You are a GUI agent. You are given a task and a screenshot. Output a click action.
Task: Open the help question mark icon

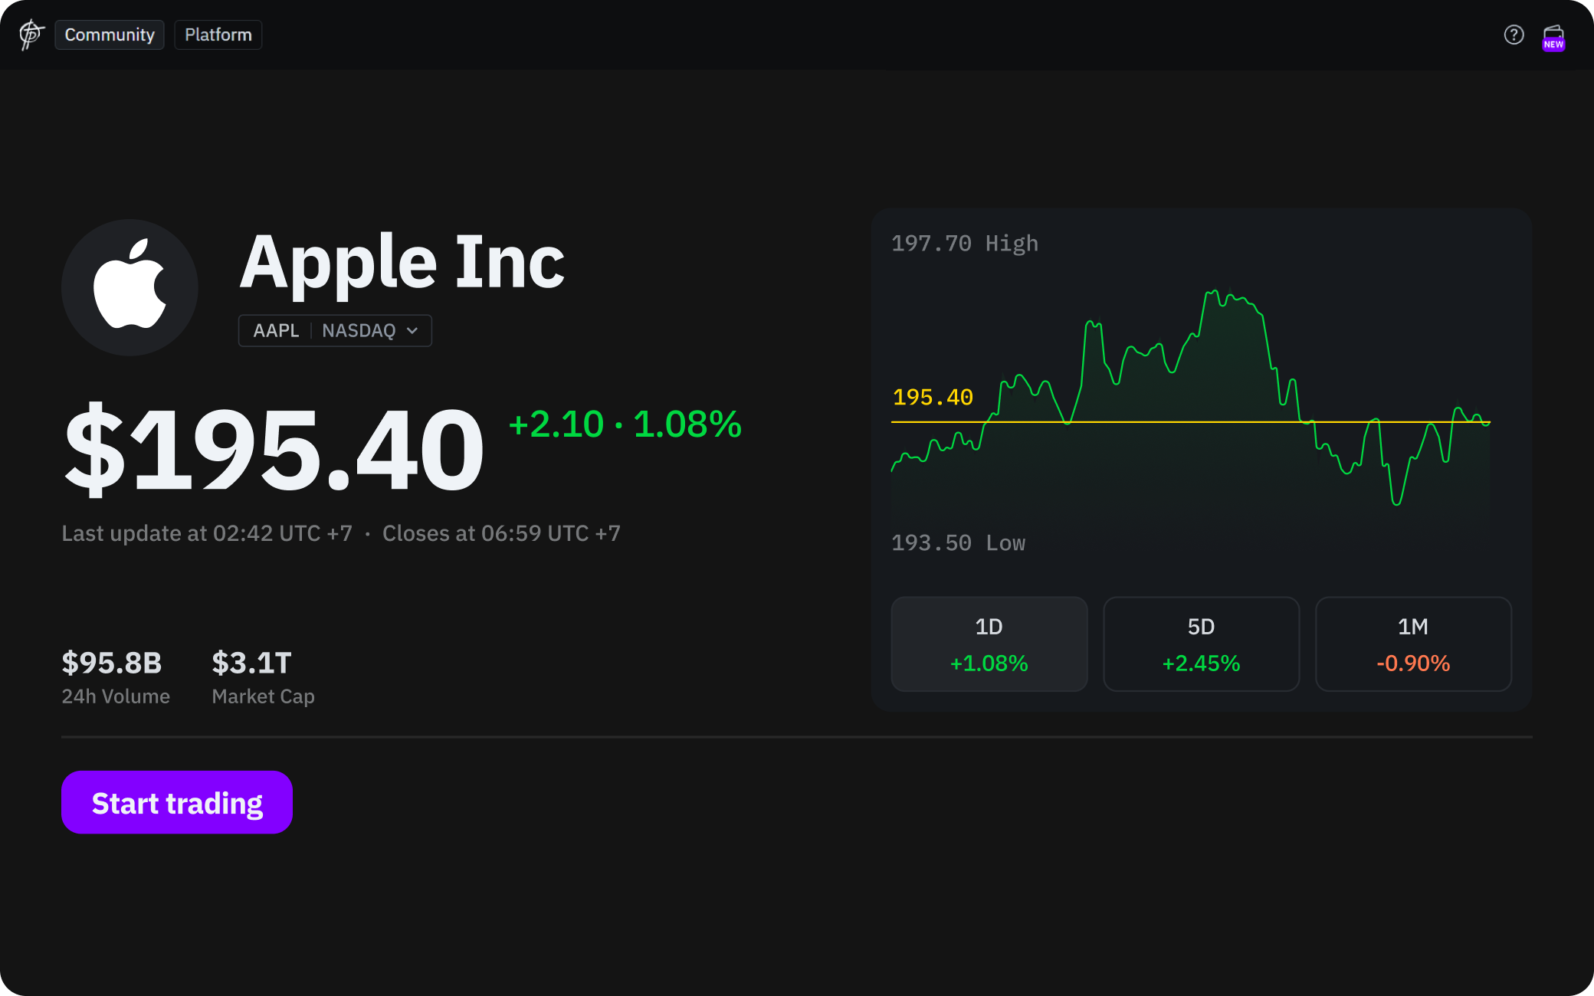click(1514, 34)
